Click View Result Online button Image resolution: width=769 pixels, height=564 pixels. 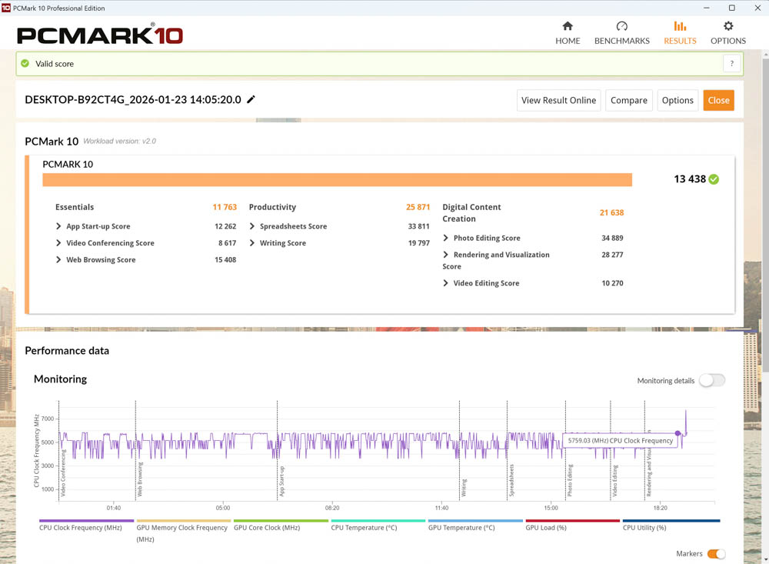coord(558,100)
